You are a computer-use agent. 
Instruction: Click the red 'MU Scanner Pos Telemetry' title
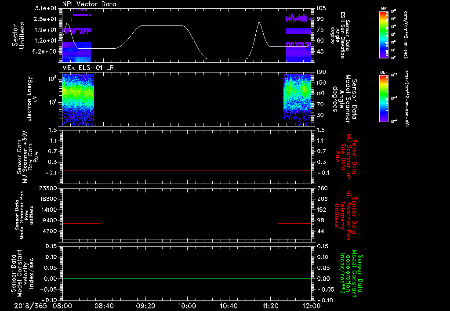pos(345,216)
